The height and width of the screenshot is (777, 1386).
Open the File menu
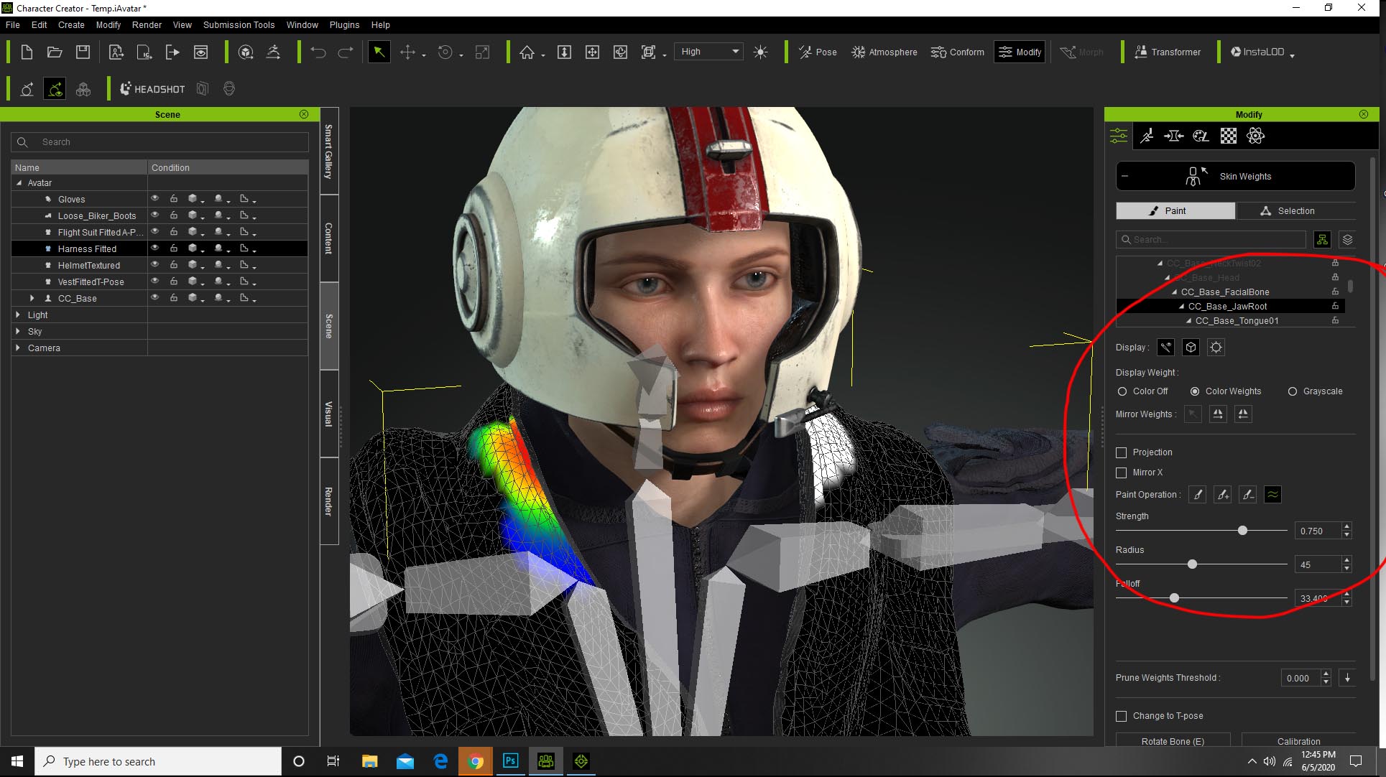13,24
